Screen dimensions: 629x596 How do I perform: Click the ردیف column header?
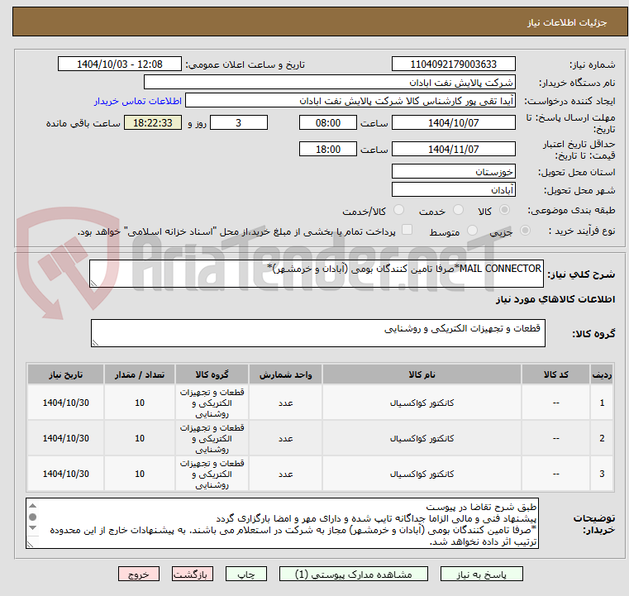tap(602, 374)
